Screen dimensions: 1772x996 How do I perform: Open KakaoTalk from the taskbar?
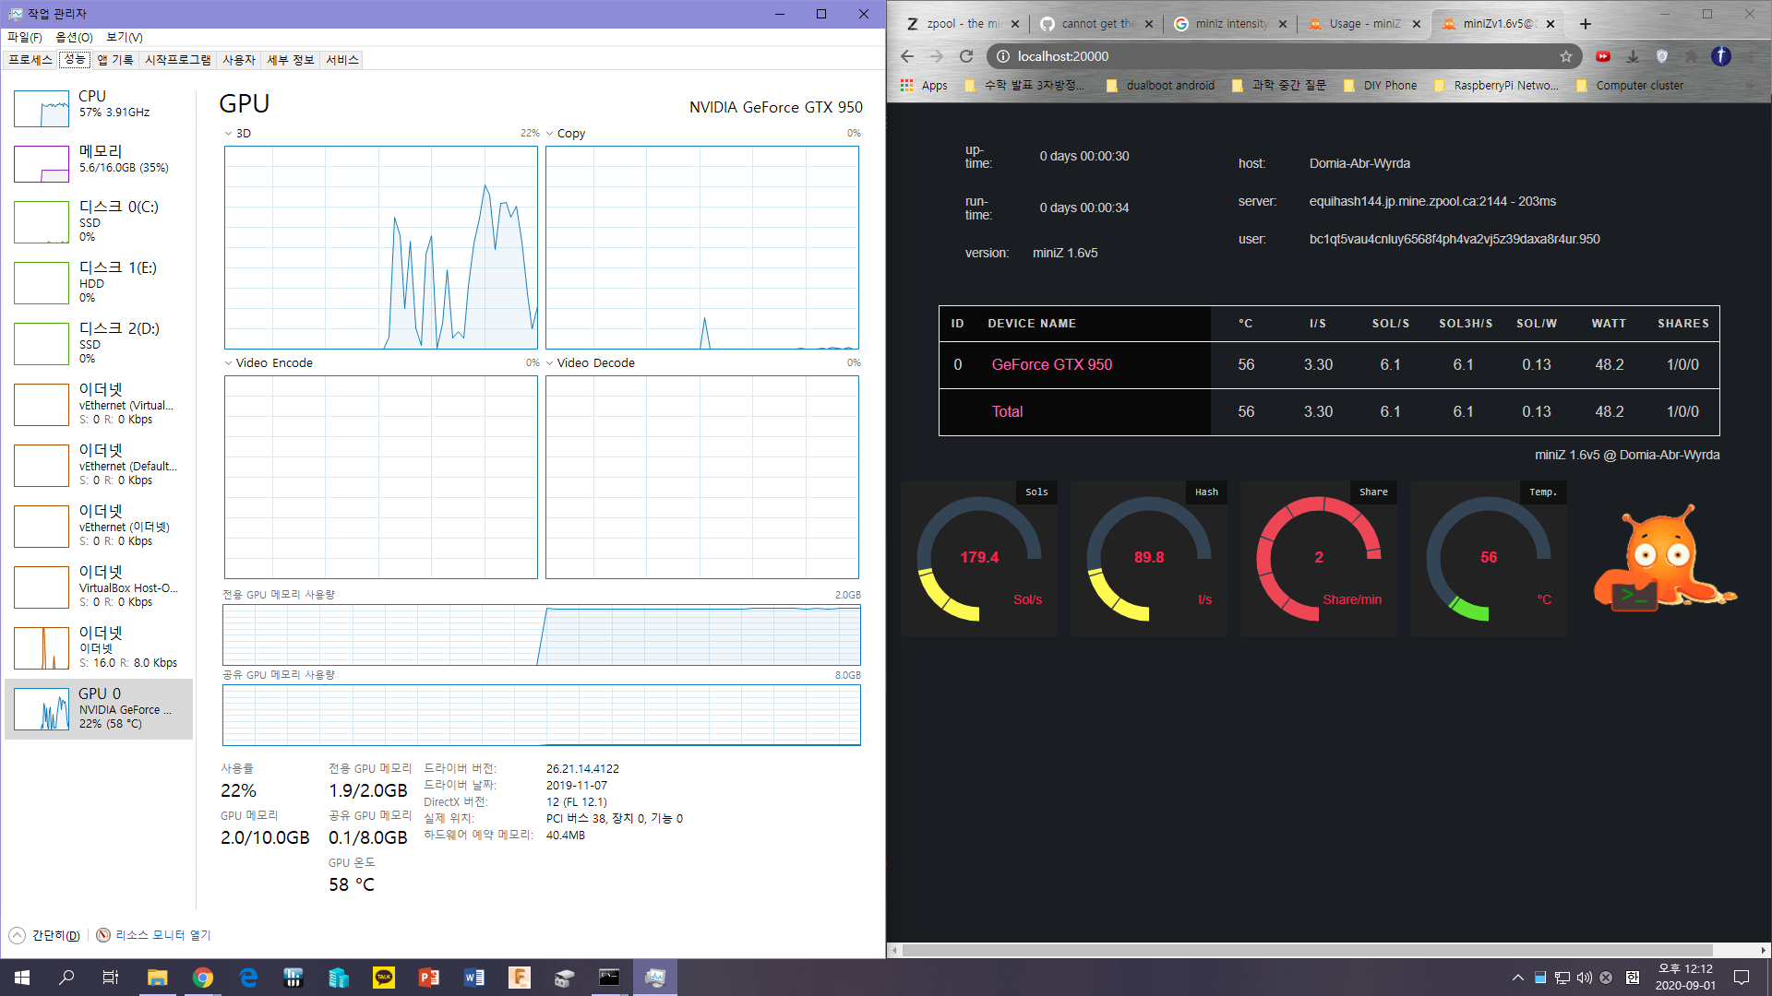[x=383, y=977]
